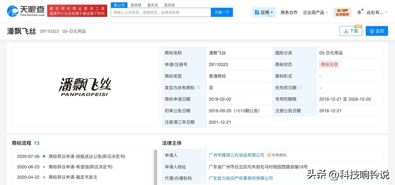Click three-year registration date 2021-12-21

coord(220,122)
